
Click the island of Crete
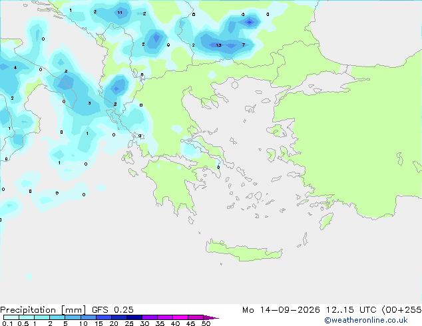tap(244, 251)
